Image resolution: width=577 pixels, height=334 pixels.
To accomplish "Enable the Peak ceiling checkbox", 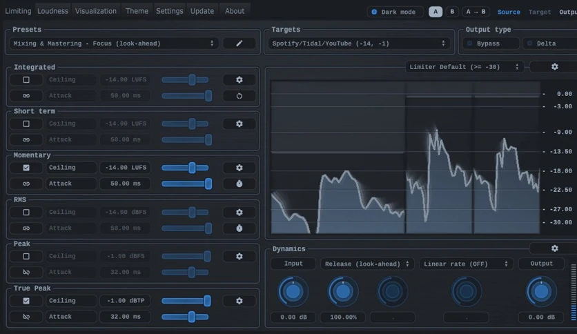I will click(x=26, y=256).
